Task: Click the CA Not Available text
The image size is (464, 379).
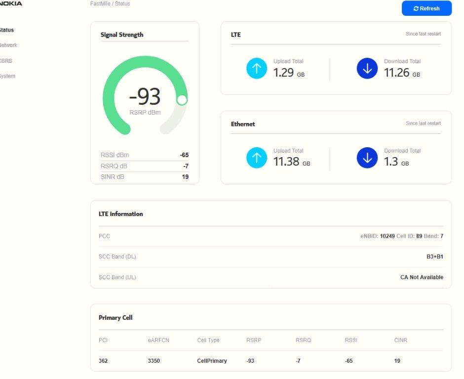Action: pos(422,277)
